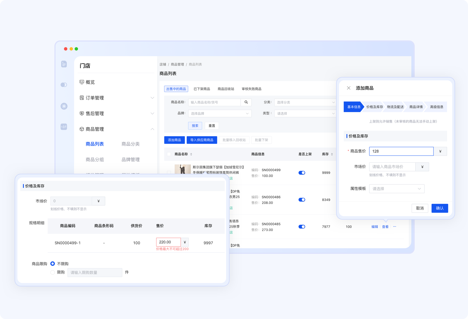Click the contrast/theme icon in the sidebar

pyautogui.click(x=64, y=85)
